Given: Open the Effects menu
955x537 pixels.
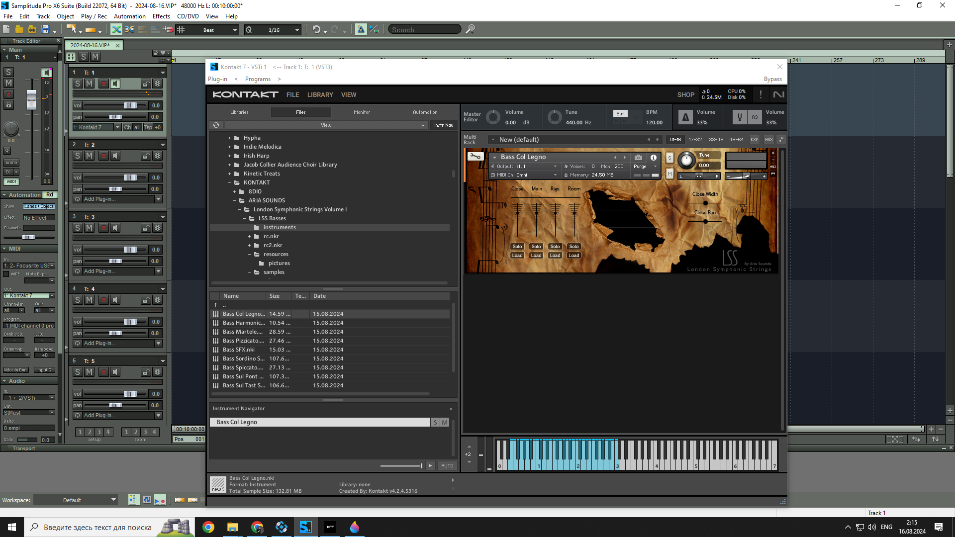Looking at the screenshot, I should pos(161,16).
